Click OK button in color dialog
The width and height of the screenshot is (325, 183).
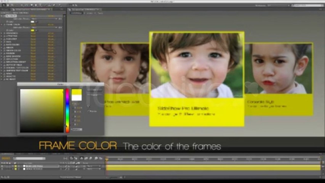[x=95, y=90]
